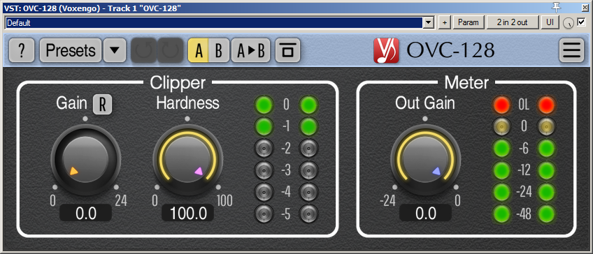Click the plus button next to preset box

click(x=445, y=22)
